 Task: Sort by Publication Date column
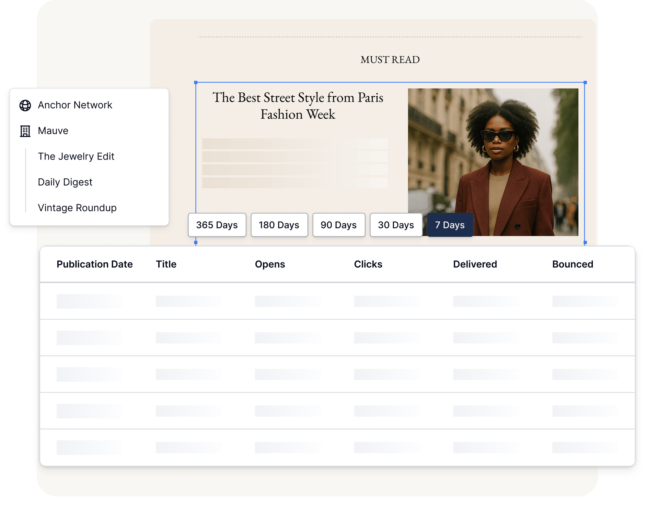(x=95, y=264)
